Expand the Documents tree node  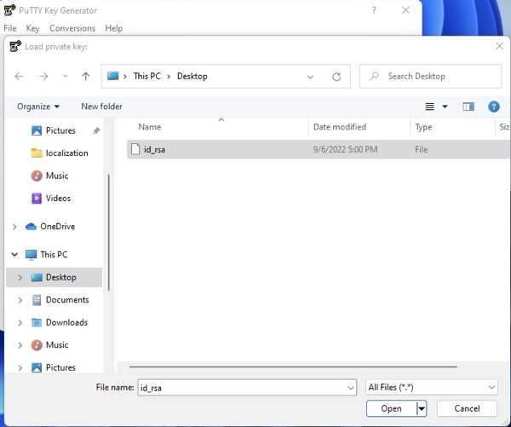[20, 300]
